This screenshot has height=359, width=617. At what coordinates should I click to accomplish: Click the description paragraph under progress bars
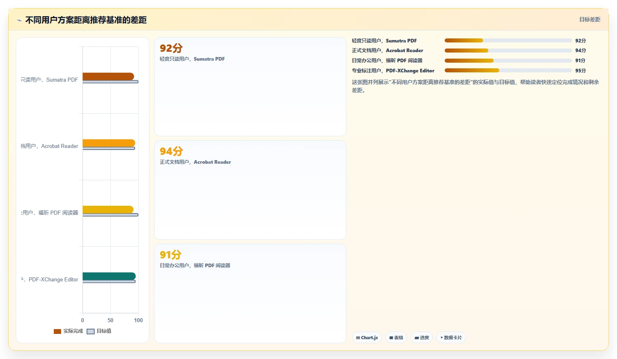(x=475, y=86)
